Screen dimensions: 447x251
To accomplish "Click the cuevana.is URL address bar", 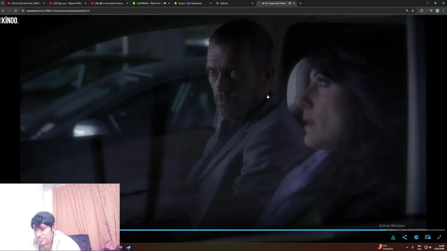I will point(213,11).
